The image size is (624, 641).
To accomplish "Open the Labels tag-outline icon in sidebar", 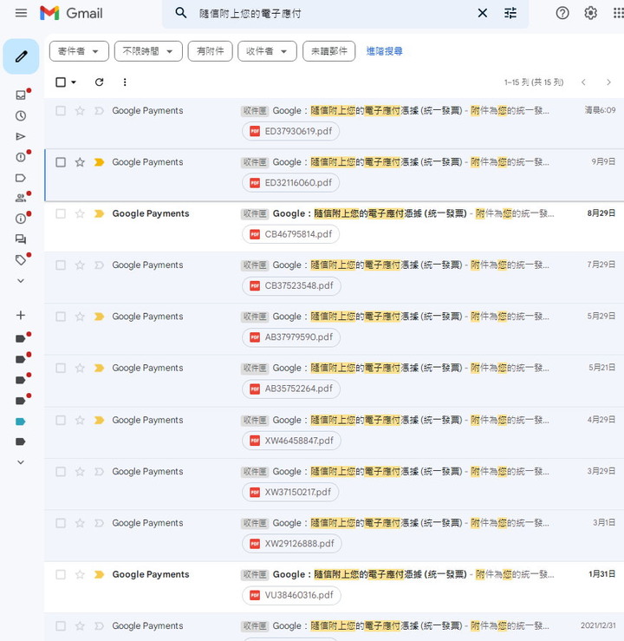I will click(21, 178).
